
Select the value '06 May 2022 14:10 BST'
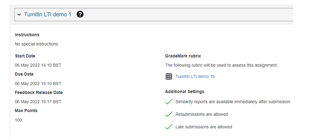(x=38, y=65)
